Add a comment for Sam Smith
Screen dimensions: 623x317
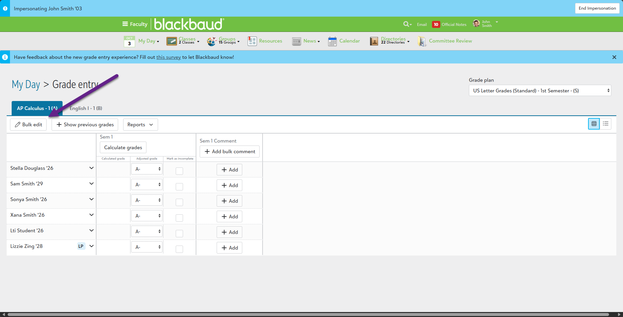[x=230, y=185]
